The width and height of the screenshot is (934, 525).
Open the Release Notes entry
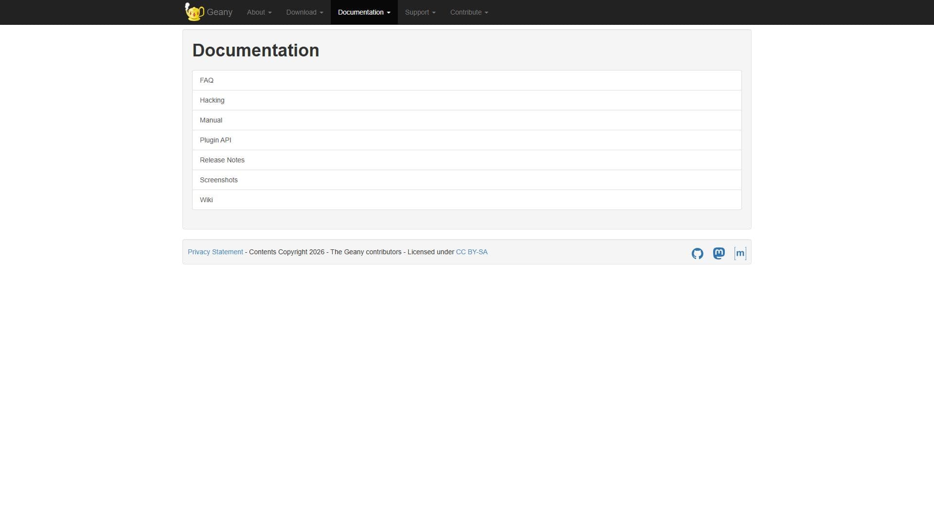pos(467,160)
